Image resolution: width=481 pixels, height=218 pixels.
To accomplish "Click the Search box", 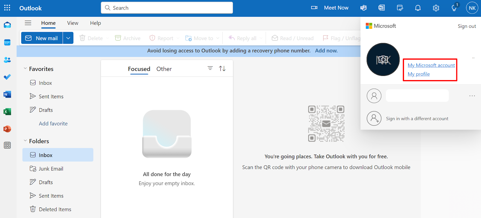I will point(167,8).
